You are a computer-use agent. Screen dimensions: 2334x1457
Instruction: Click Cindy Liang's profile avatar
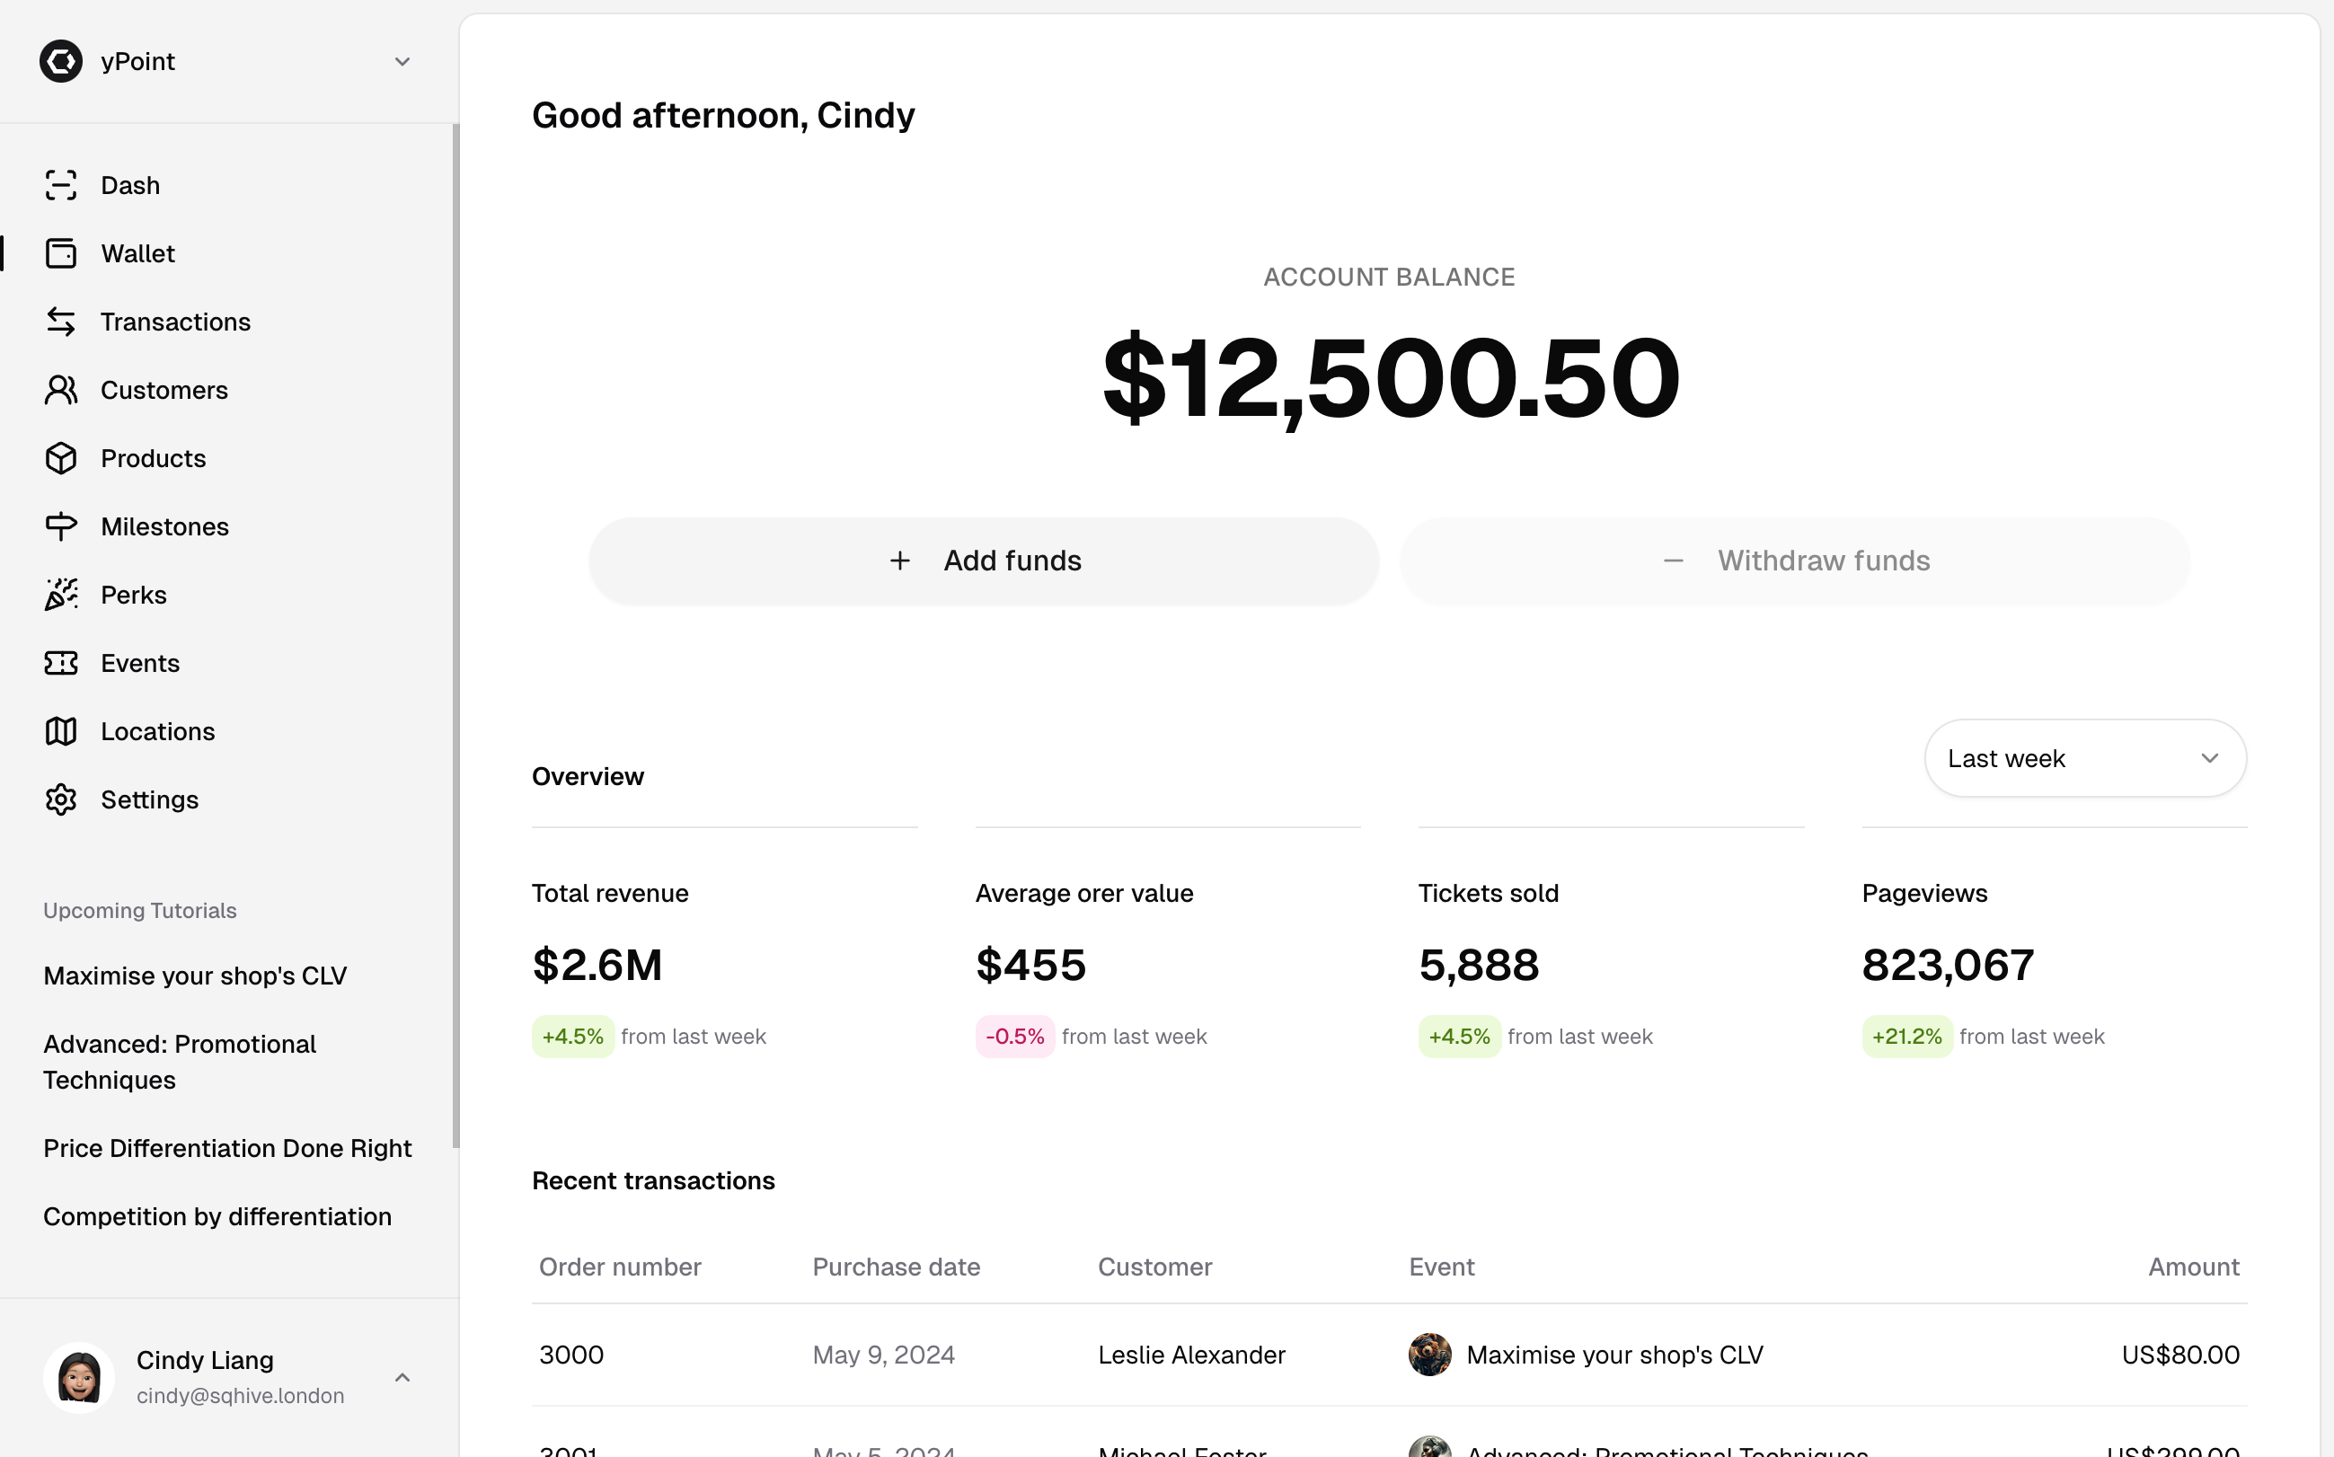[79, 1378]
